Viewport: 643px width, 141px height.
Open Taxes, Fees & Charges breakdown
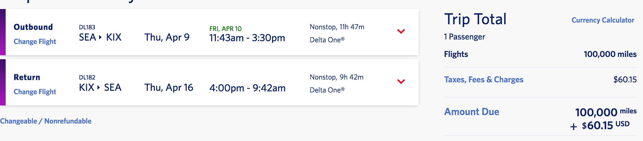(x=484, y=80)
